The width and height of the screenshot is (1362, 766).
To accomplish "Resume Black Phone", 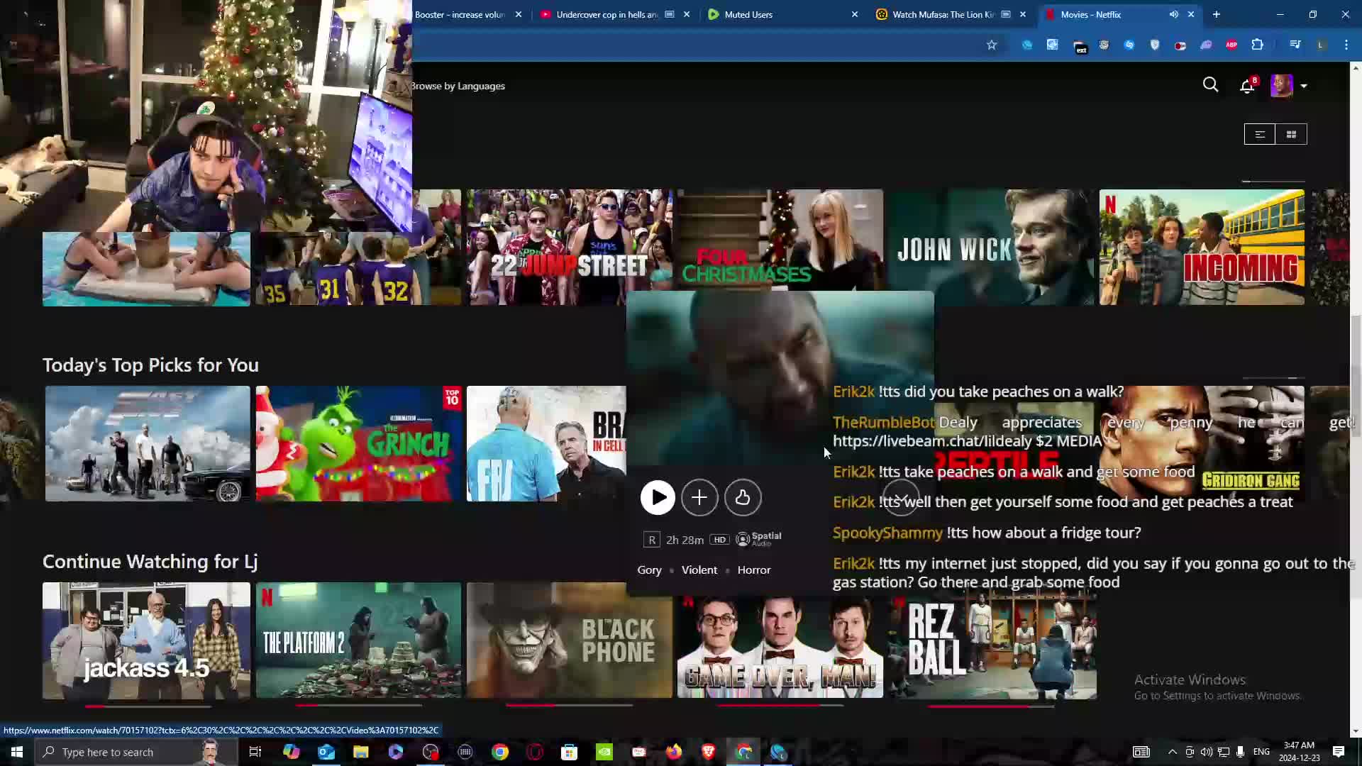I will tap(569, 640).
